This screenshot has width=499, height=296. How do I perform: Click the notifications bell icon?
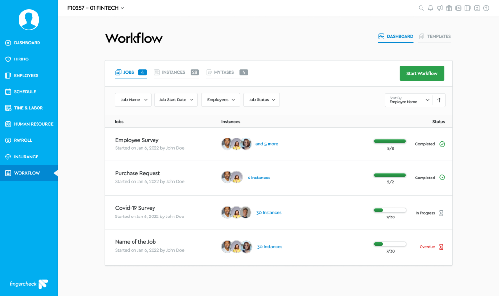431,8
